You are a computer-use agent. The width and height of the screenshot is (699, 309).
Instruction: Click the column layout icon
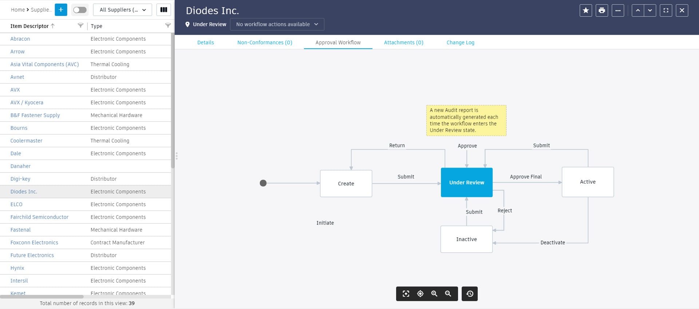[x=163, y=10]
